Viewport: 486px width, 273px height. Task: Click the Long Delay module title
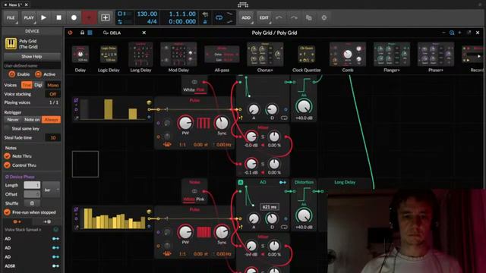point(345,182)
